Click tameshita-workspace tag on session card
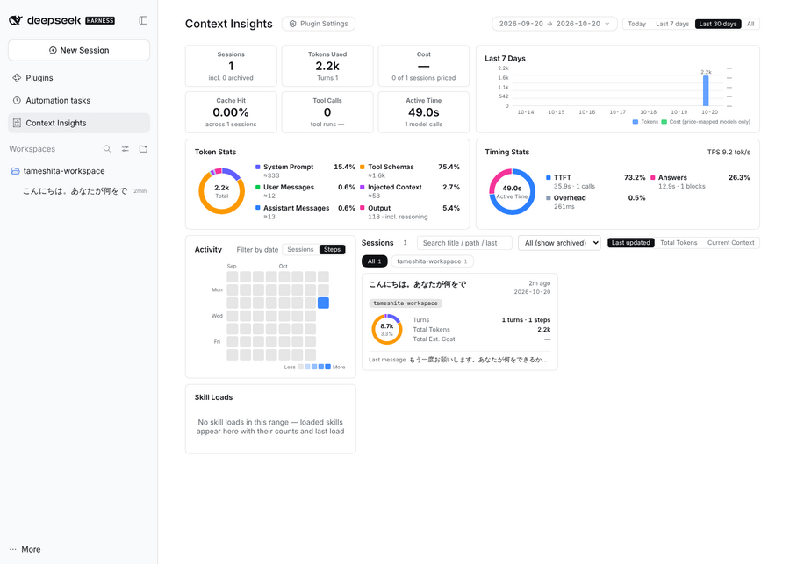 click(406, 303)
